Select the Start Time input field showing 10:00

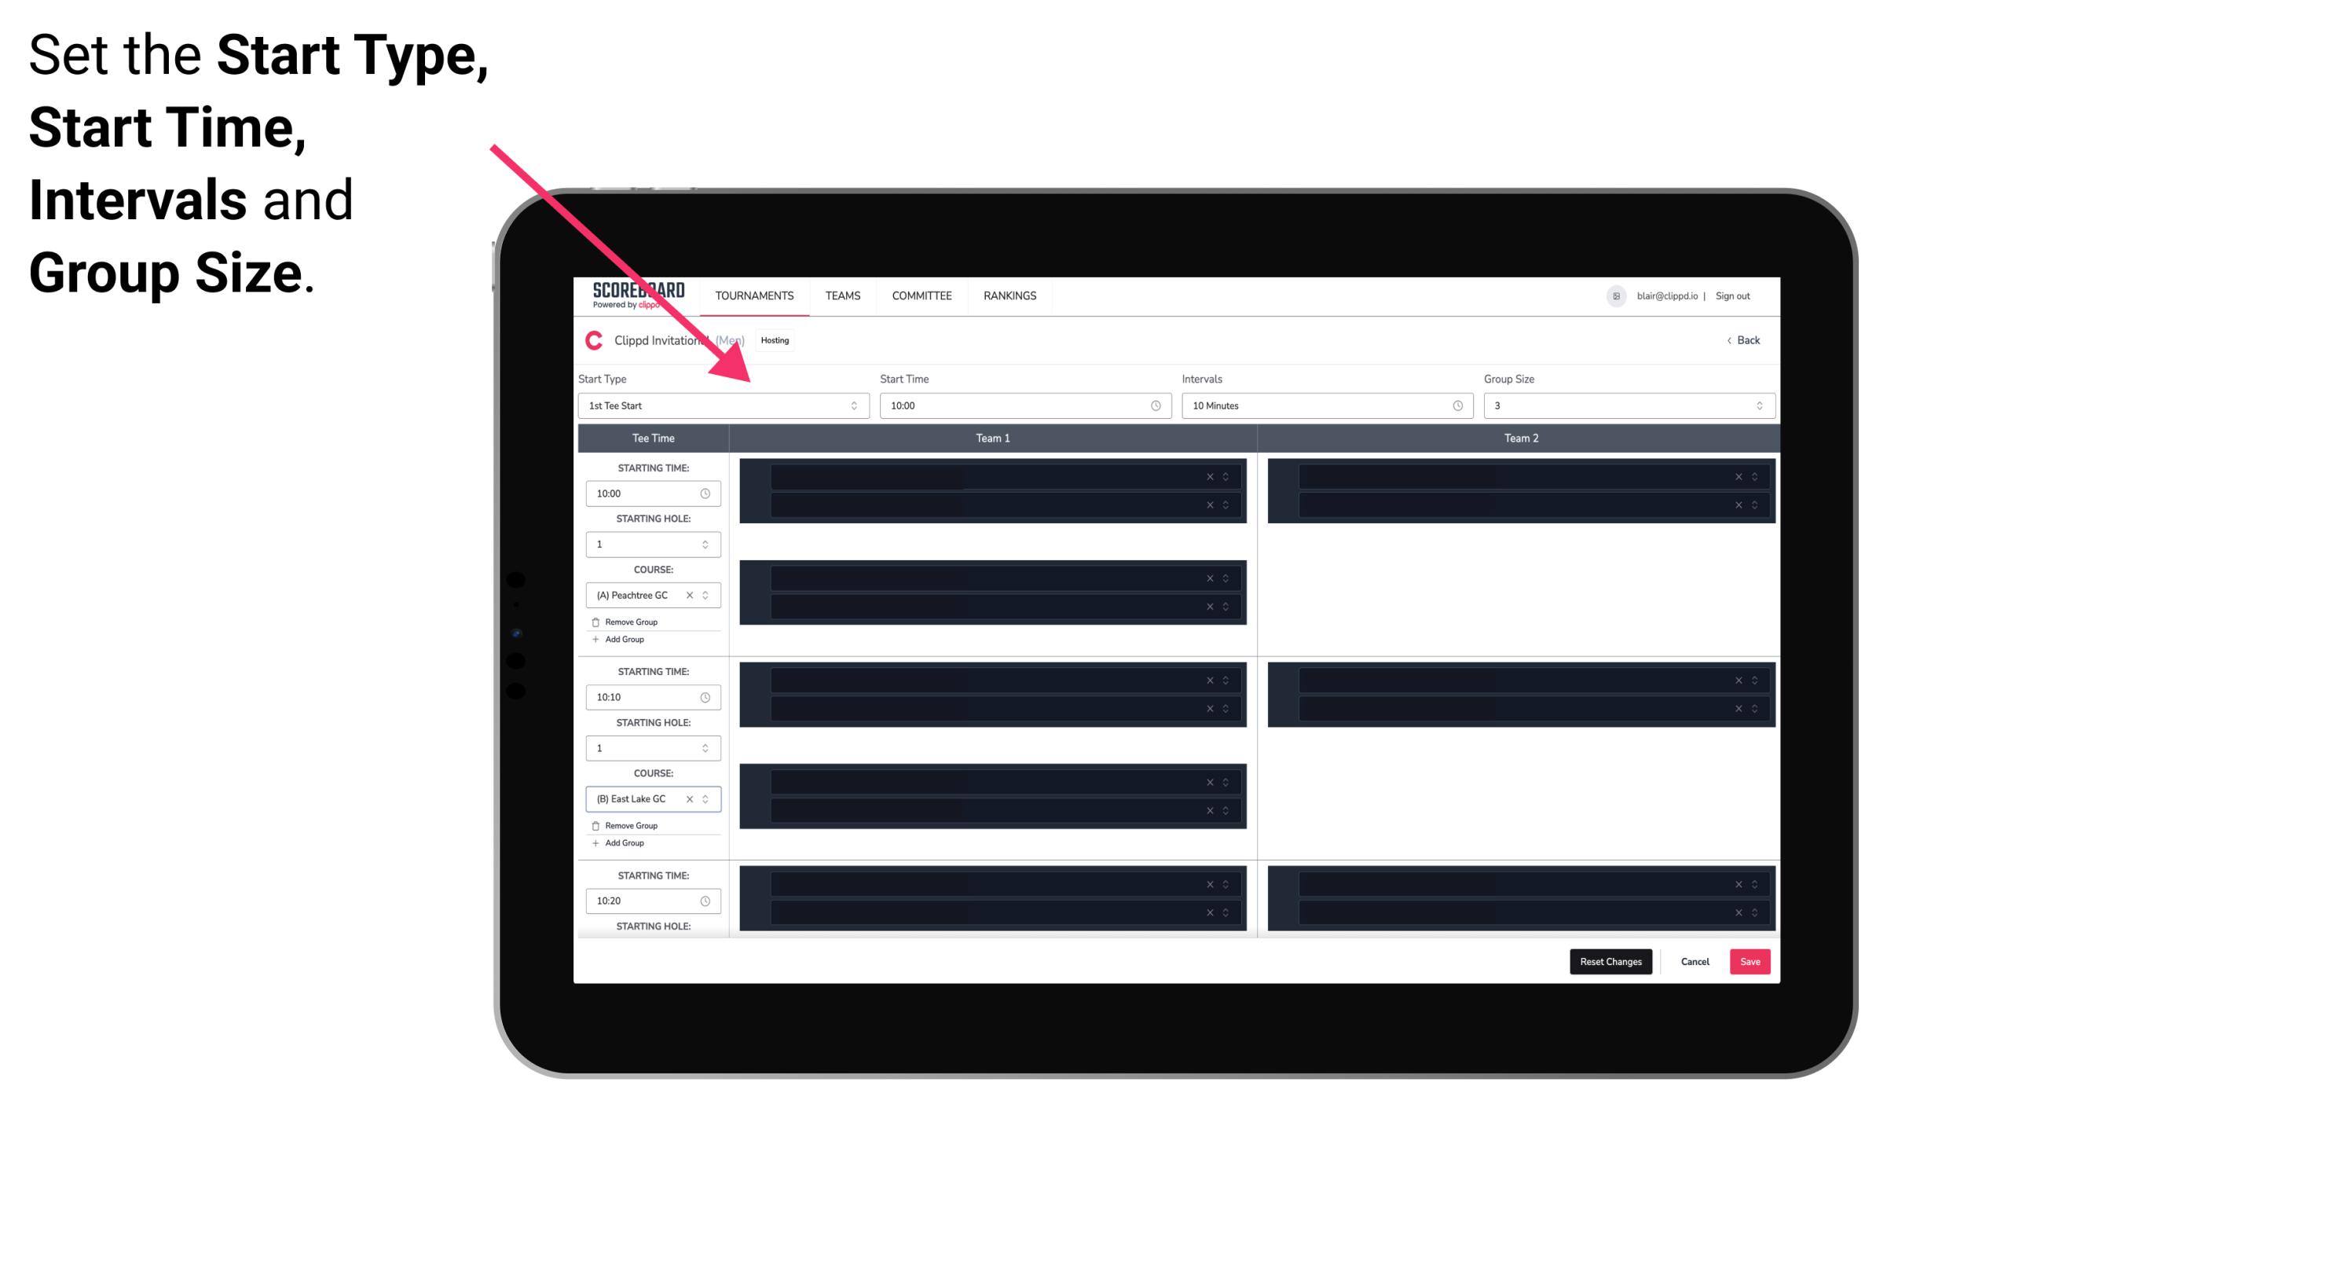coord(1025,405)
